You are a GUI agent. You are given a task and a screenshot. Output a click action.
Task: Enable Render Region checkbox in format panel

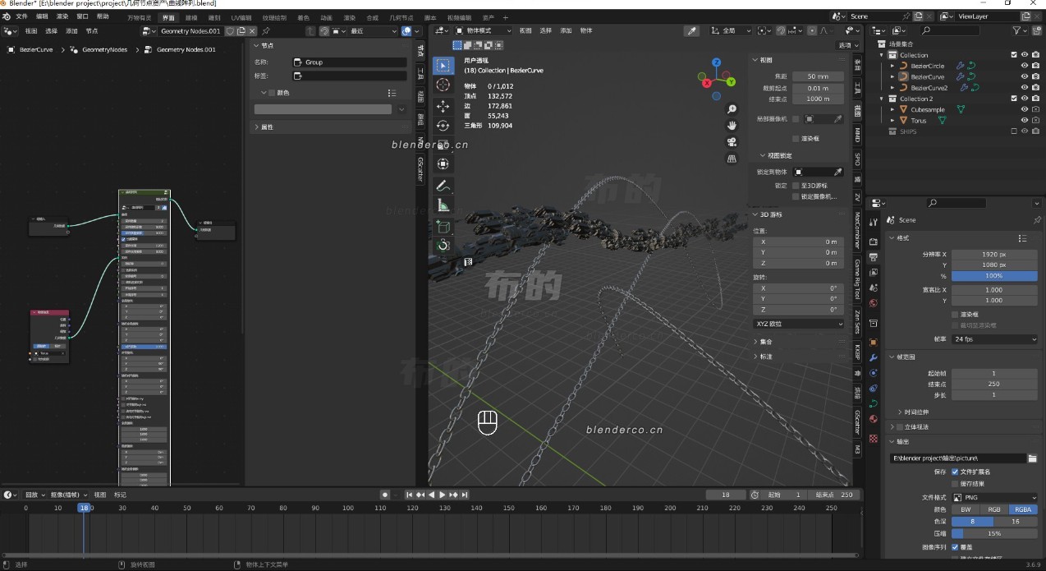[x=955, y=314]
